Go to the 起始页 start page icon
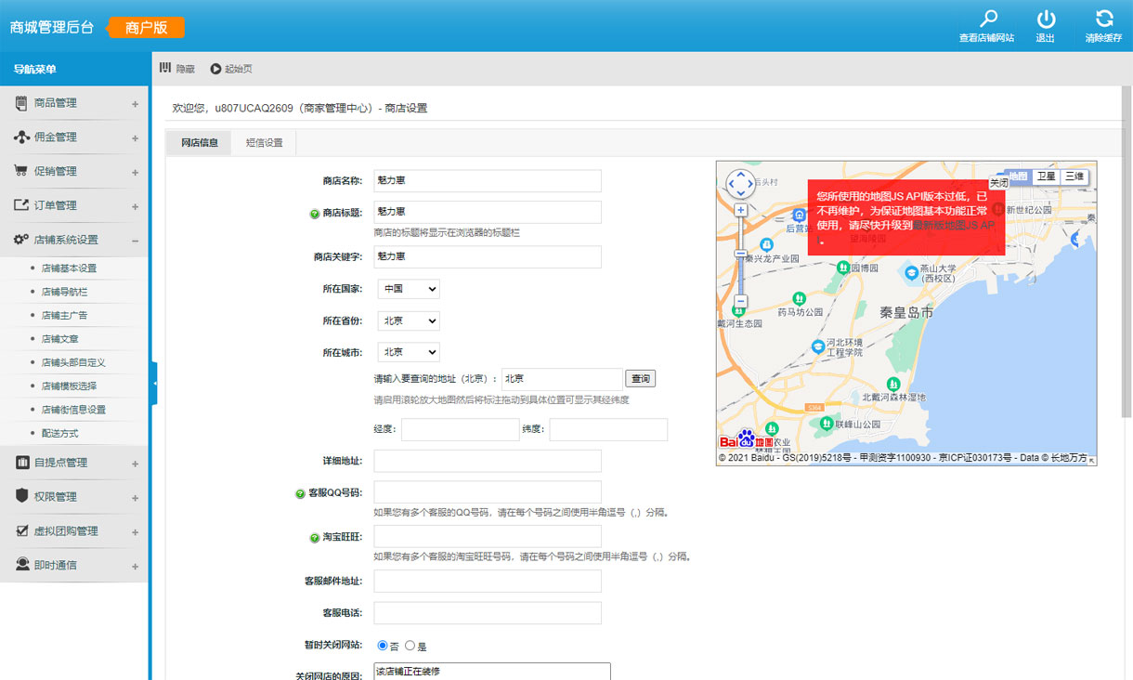1133x680 pixels. tap(215, 69)
